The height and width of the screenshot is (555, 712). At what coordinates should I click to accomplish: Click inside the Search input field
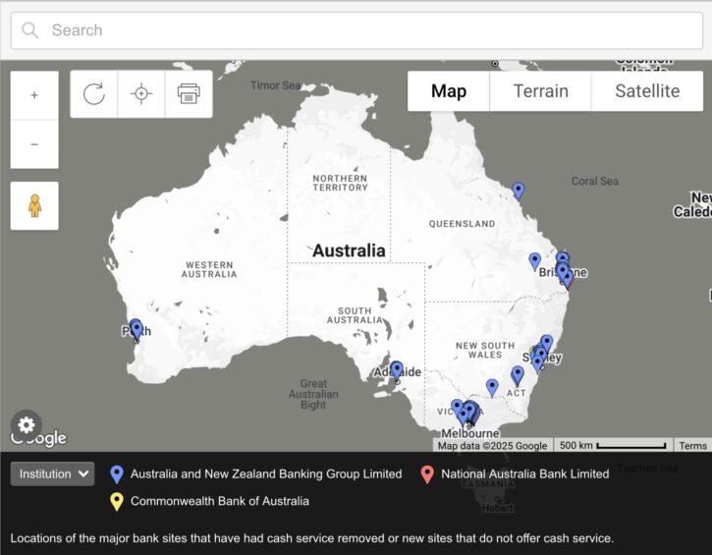pos(356,30)
